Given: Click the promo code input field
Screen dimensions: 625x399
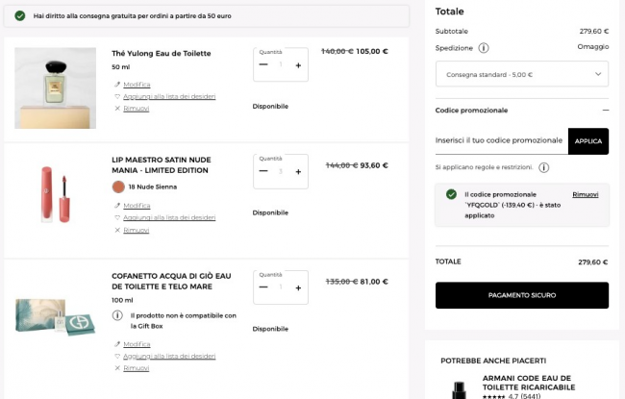Looking at the screenshot, I should (500, 140).
